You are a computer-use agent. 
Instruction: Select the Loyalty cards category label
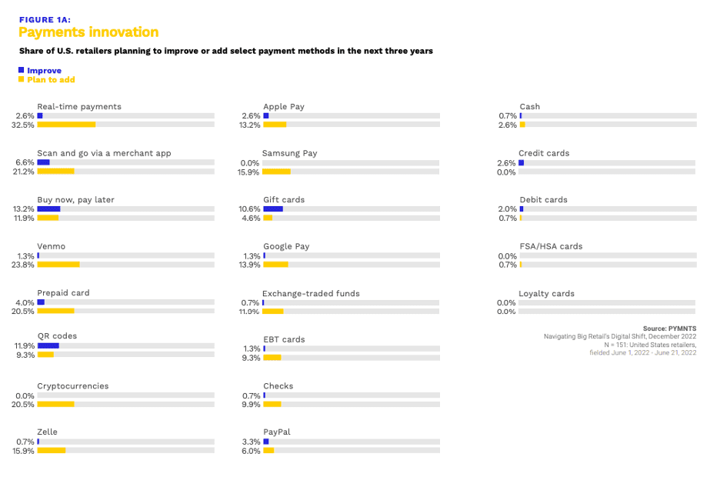(x=546, y=294)
